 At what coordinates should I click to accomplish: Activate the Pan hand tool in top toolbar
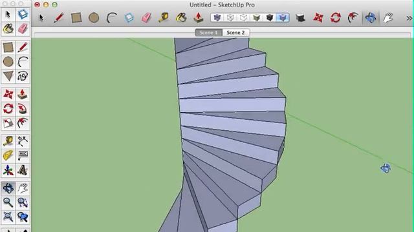click(x=388, y=17)
